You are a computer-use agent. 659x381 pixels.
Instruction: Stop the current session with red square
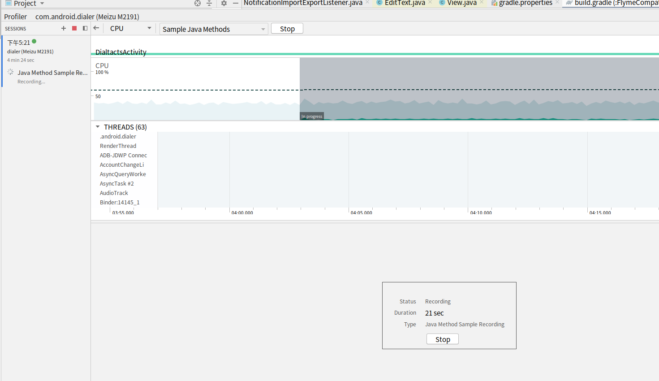tap(74, 28)
